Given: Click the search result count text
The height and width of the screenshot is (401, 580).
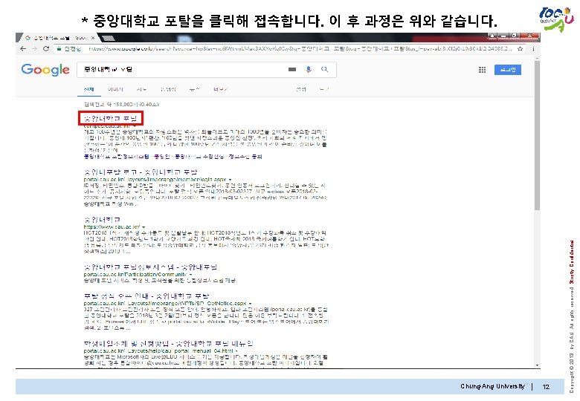Looking at the screenshot, I should click(x=121, y=105).
